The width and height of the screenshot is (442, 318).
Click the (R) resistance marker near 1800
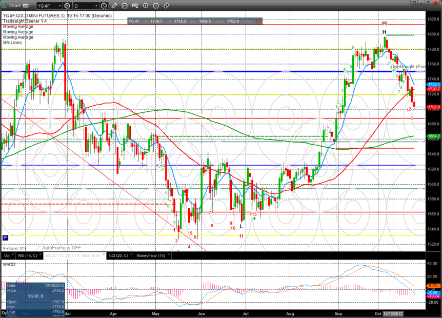pos(385,23)
